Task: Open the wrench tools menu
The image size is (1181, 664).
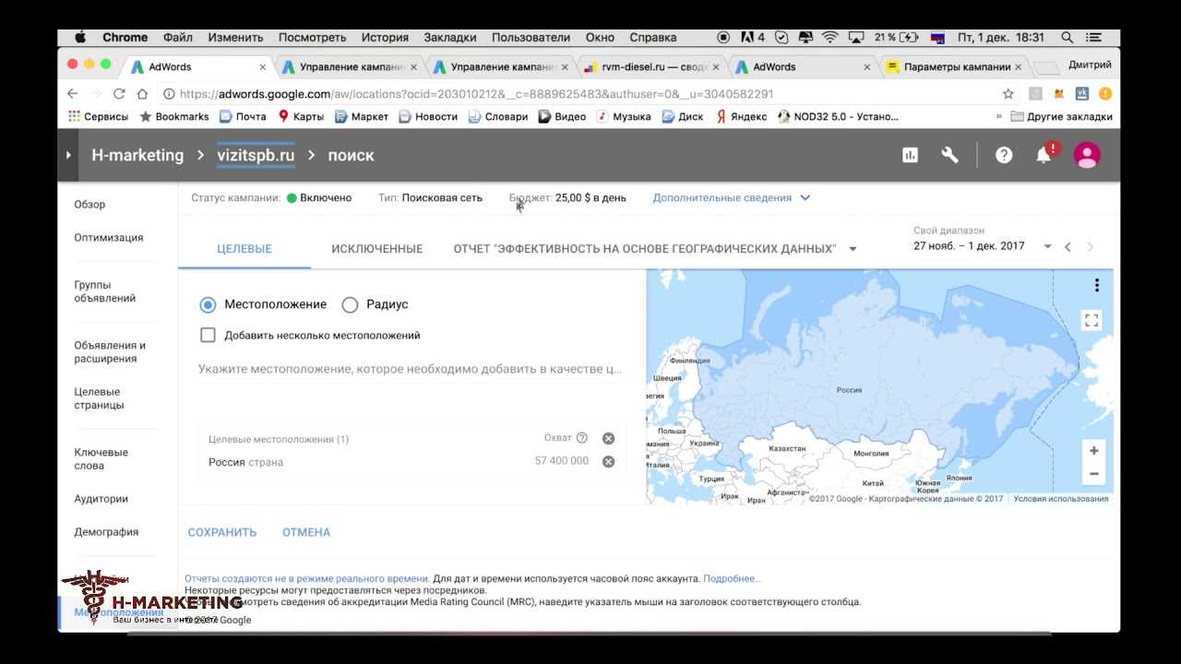Action: point(949,155)
